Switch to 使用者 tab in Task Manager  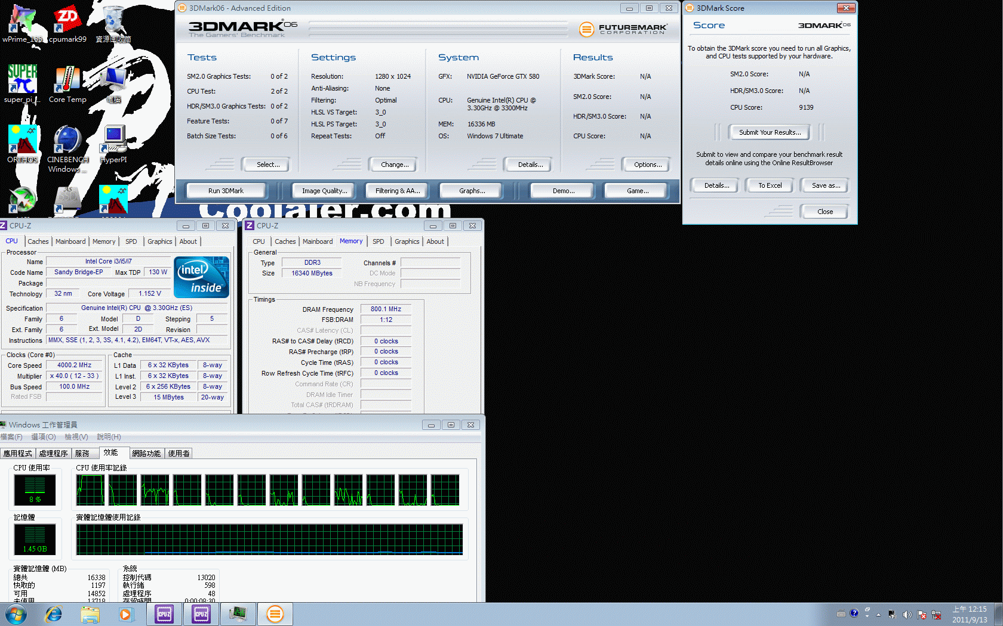point(179,454)
